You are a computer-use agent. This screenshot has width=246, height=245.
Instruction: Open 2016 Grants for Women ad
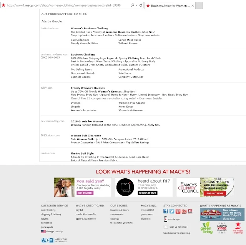coord(87,121)
